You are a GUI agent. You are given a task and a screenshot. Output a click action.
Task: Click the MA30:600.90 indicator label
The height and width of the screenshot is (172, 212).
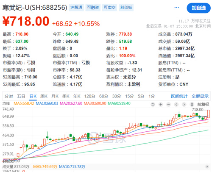[95, 103]
